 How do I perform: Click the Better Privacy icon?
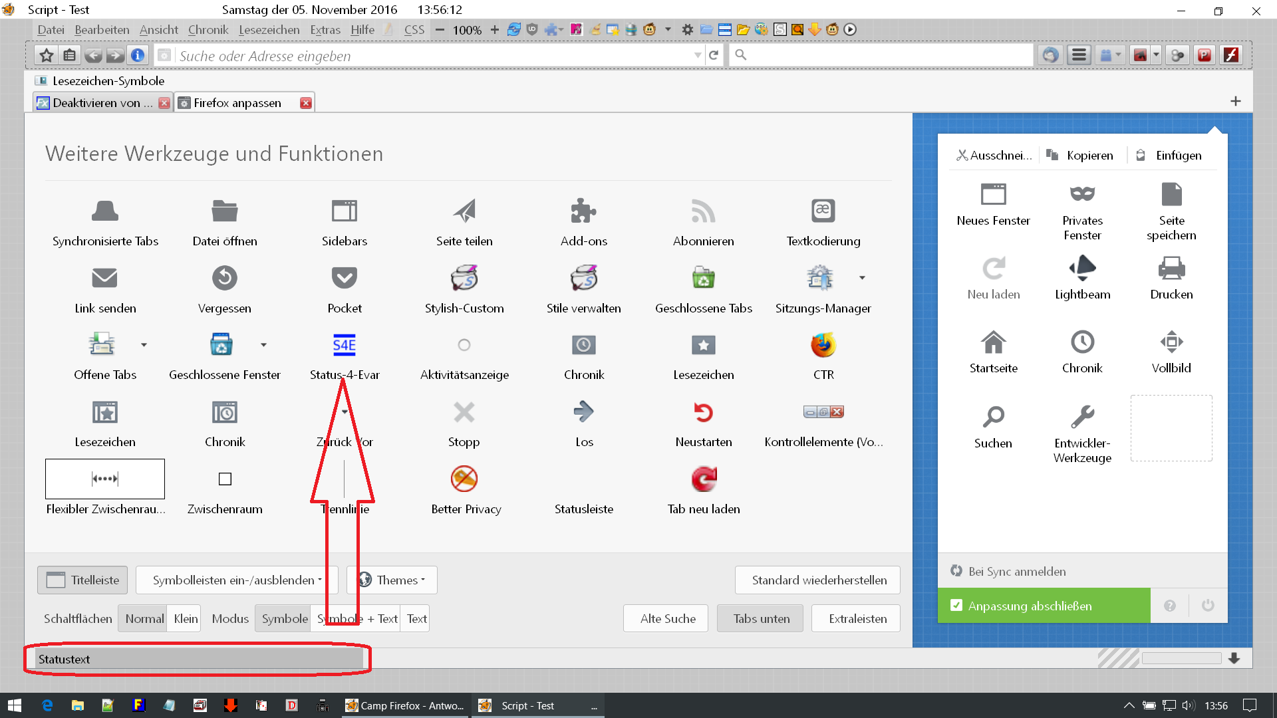pyautogui.click(x=464, y=479)
